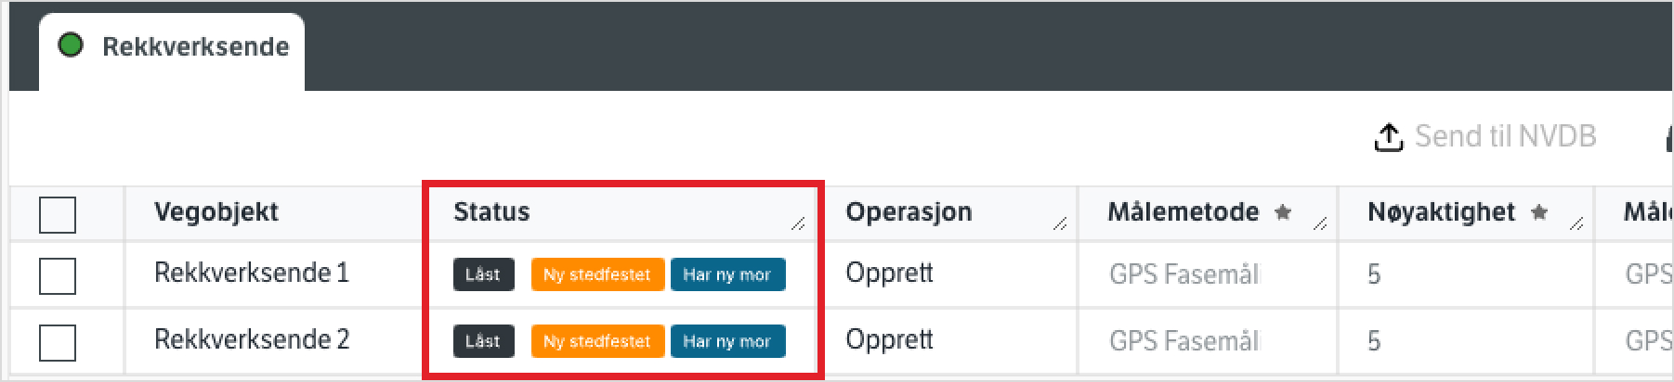Viewport: 1674px width, 382px height.
Task: Click the Vegobjekt column header
Action: pos(216,212)
